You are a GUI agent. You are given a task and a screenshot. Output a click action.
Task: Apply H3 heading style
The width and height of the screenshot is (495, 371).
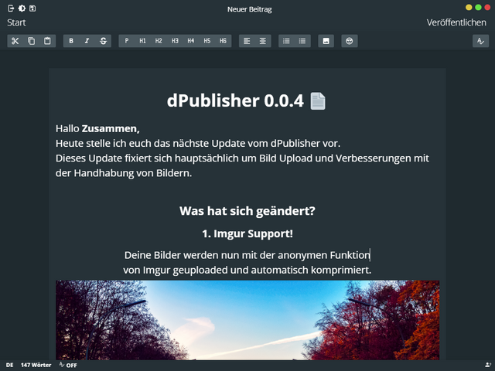(x=175, y=41)
